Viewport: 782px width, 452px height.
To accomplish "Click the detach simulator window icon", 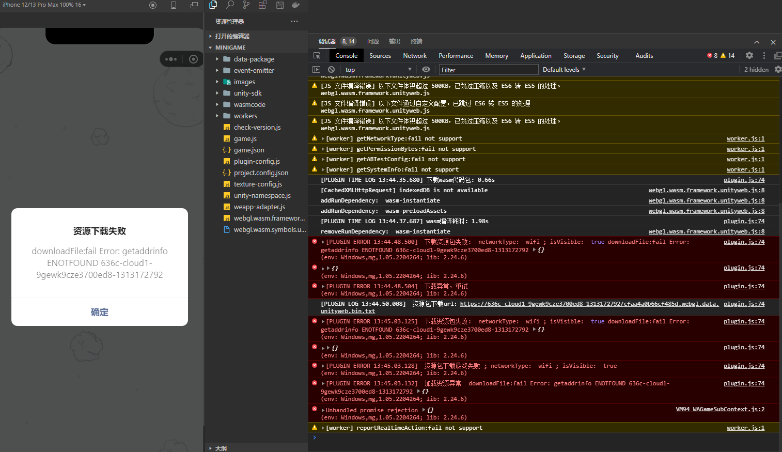I will tap(194, 5).
